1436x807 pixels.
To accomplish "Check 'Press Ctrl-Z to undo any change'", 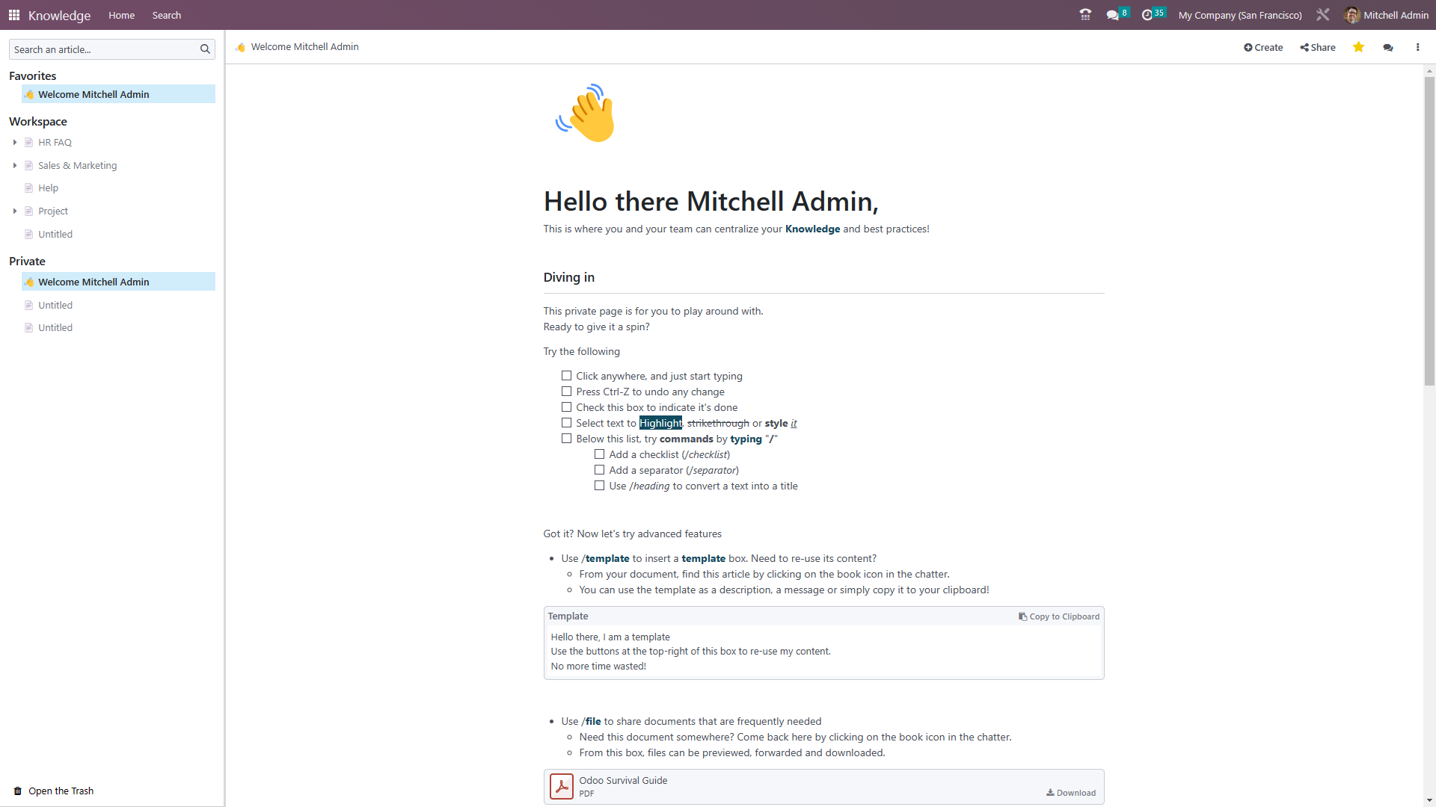I will pos(566,392).
